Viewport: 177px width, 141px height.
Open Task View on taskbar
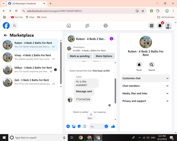72,137
